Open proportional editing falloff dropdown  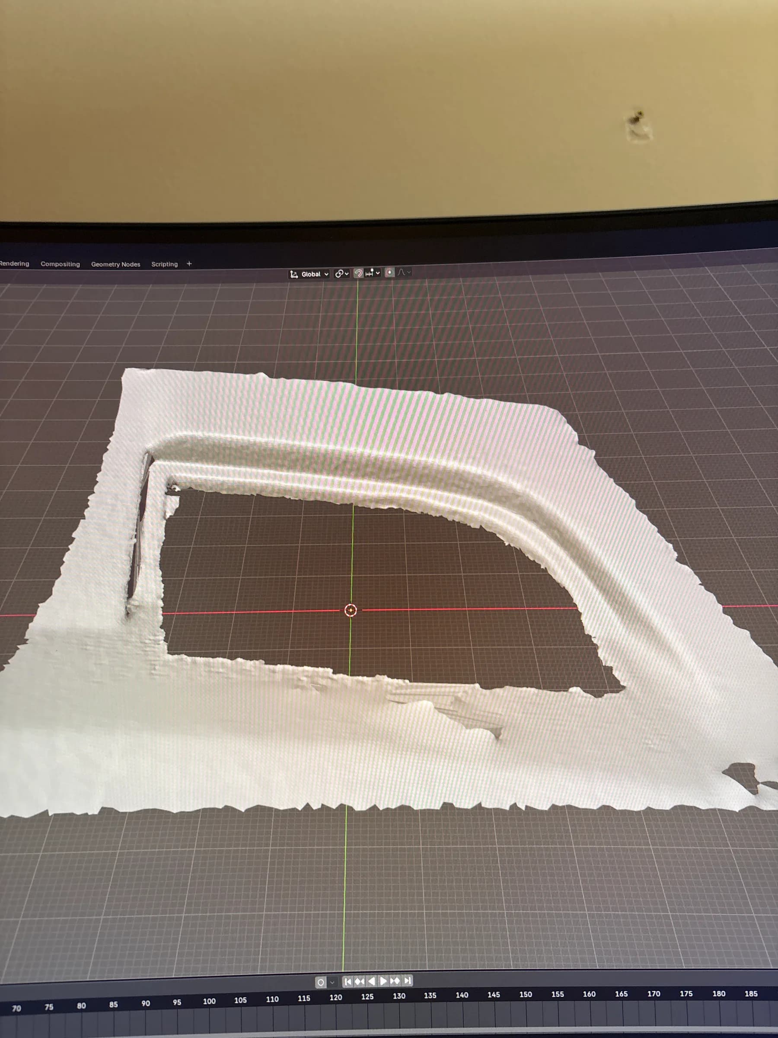[x=404, y=272]
